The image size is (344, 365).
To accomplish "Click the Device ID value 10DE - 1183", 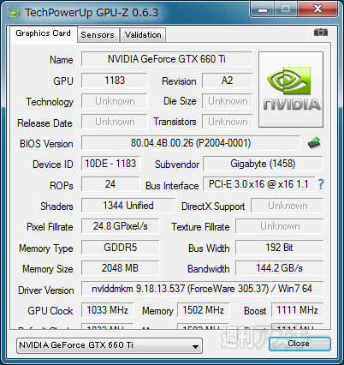I will [110, 164].
